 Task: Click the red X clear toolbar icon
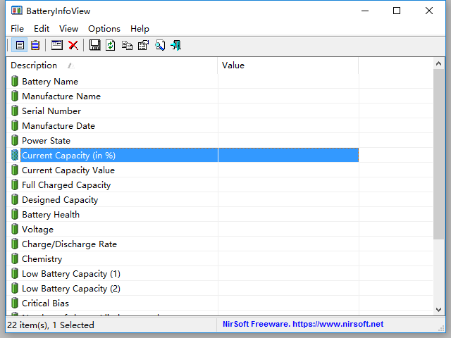click(73, 45)
